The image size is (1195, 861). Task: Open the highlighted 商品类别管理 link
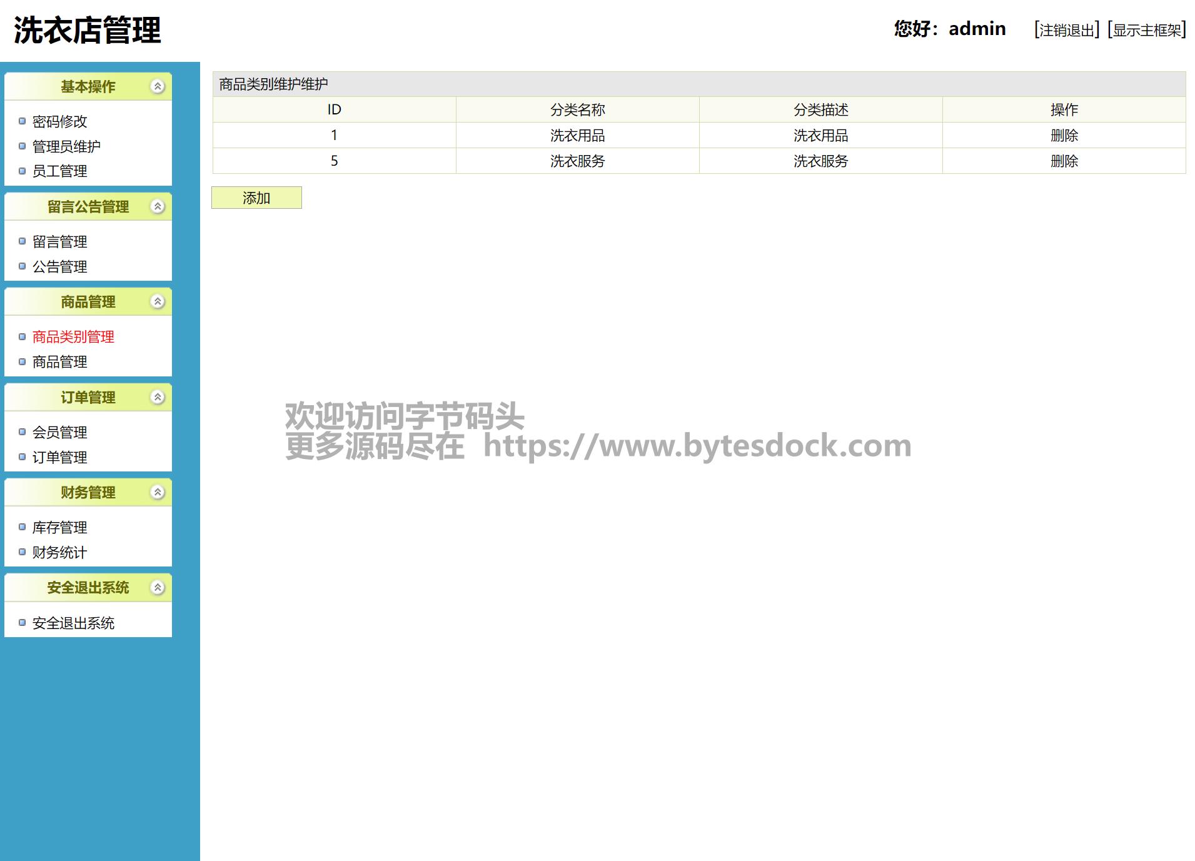click(x=73, y=337)
